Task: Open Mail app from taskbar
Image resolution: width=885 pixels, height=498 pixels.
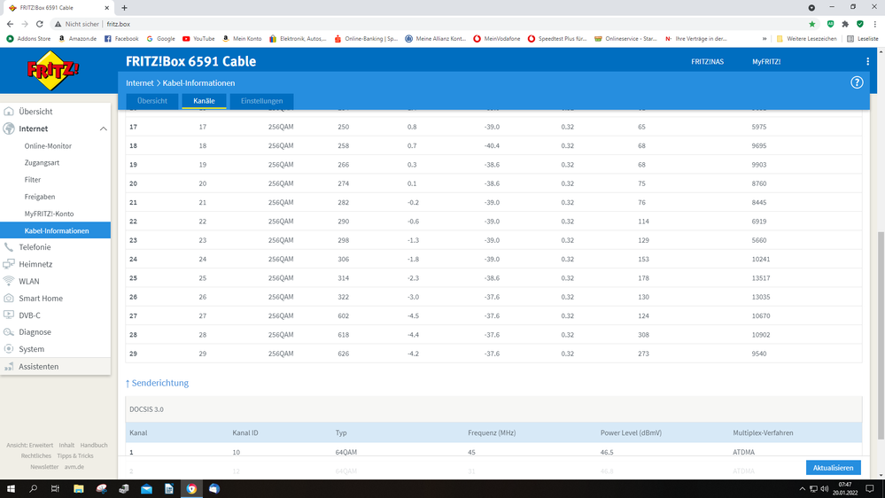Action: [146, 489]
